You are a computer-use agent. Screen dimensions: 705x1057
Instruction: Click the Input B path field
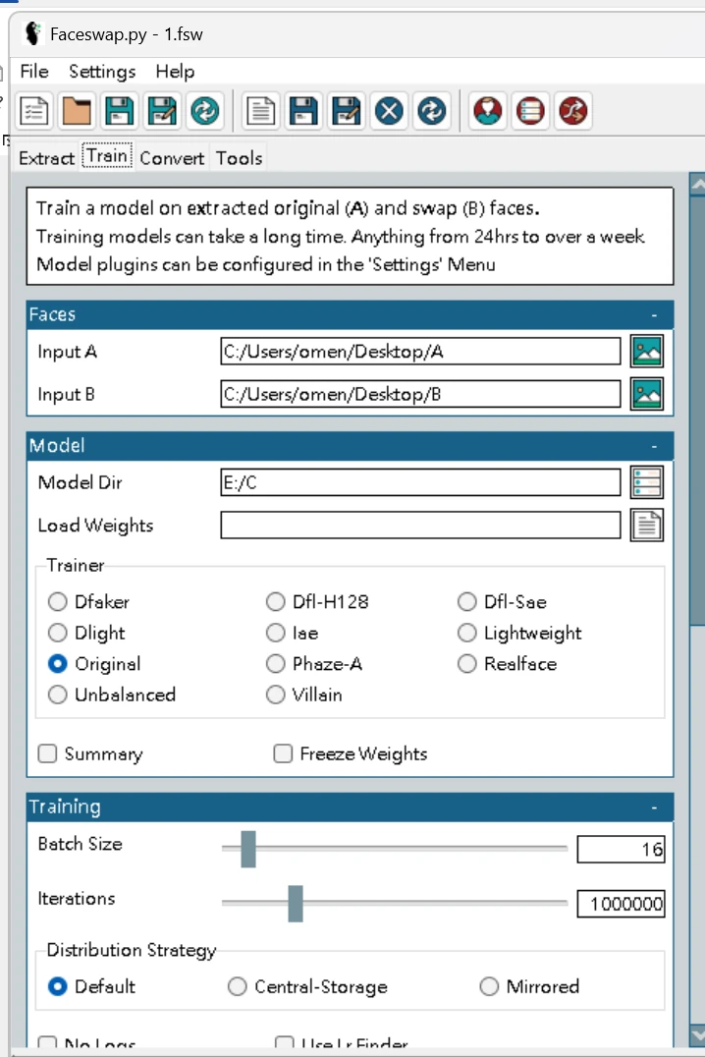point(420,394)
